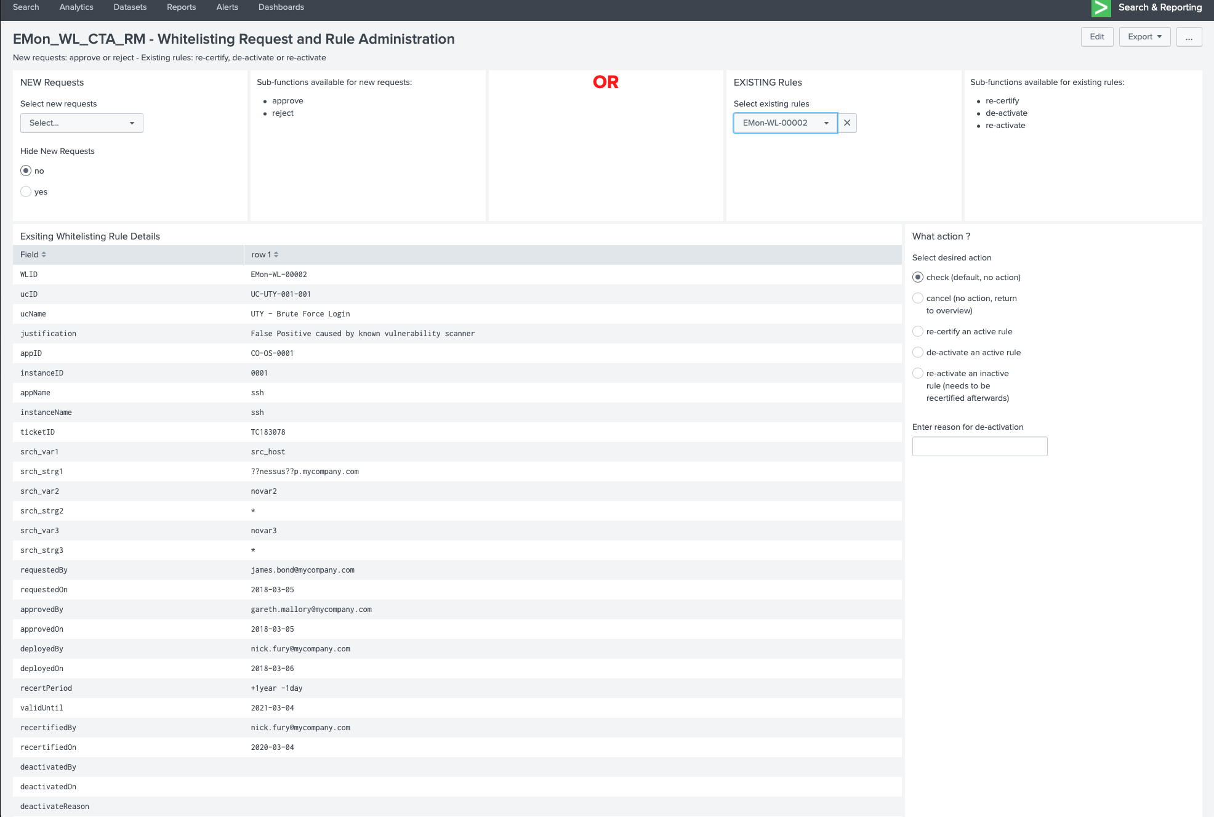The image size is (1214, 817).
Task: Choose re-certify an active rule option
Action: (918, 332)
